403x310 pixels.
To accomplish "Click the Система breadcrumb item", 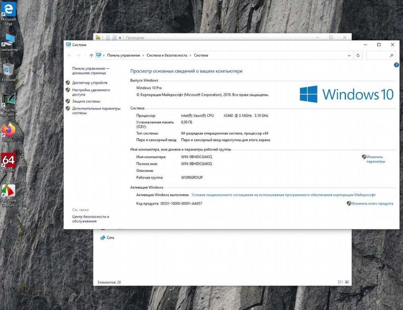I will 201,55.
